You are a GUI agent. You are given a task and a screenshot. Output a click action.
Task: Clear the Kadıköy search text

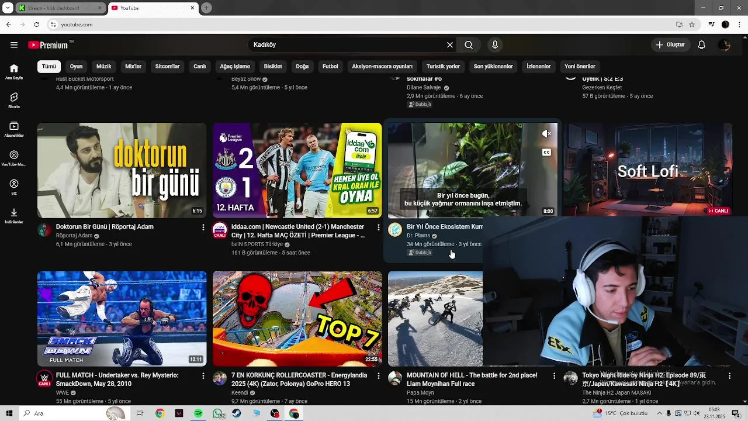[x=450, y=45]
